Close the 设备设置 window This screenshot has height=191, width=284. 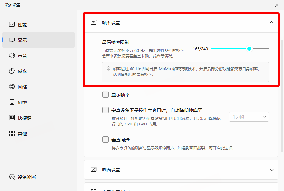277,5
